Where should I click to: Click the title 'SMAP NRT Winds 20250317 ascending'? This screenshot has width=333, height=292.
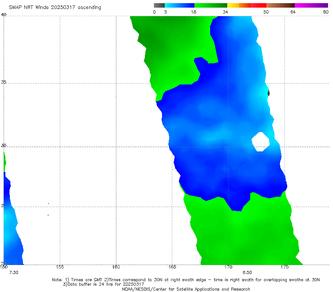(x=55, y=8)
